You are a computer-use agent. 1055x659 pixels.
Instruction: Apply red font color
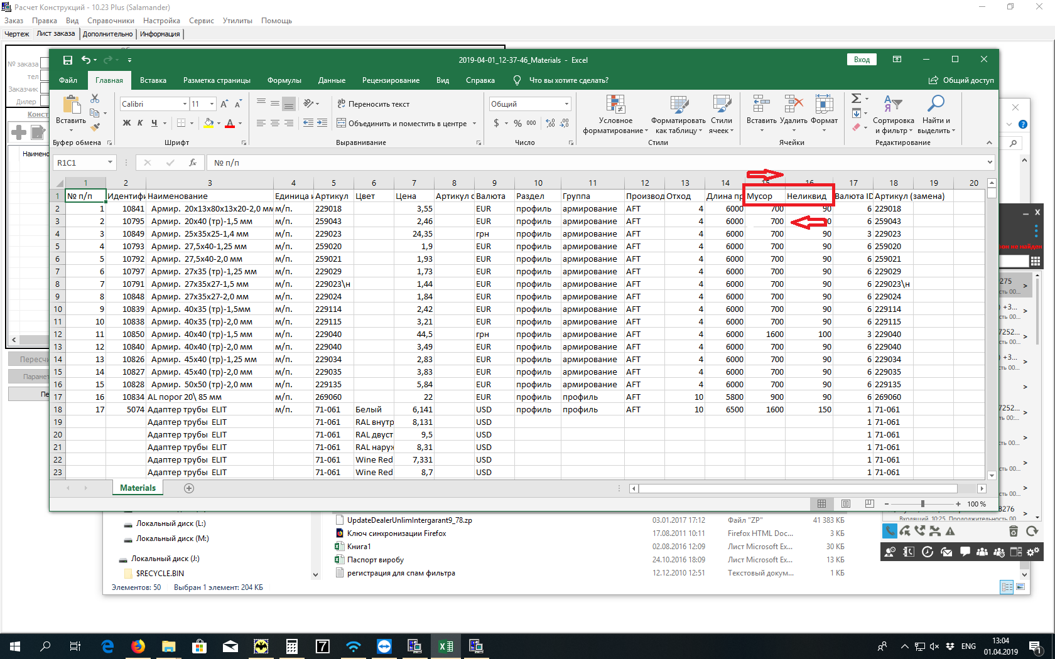tap(230, 124)
